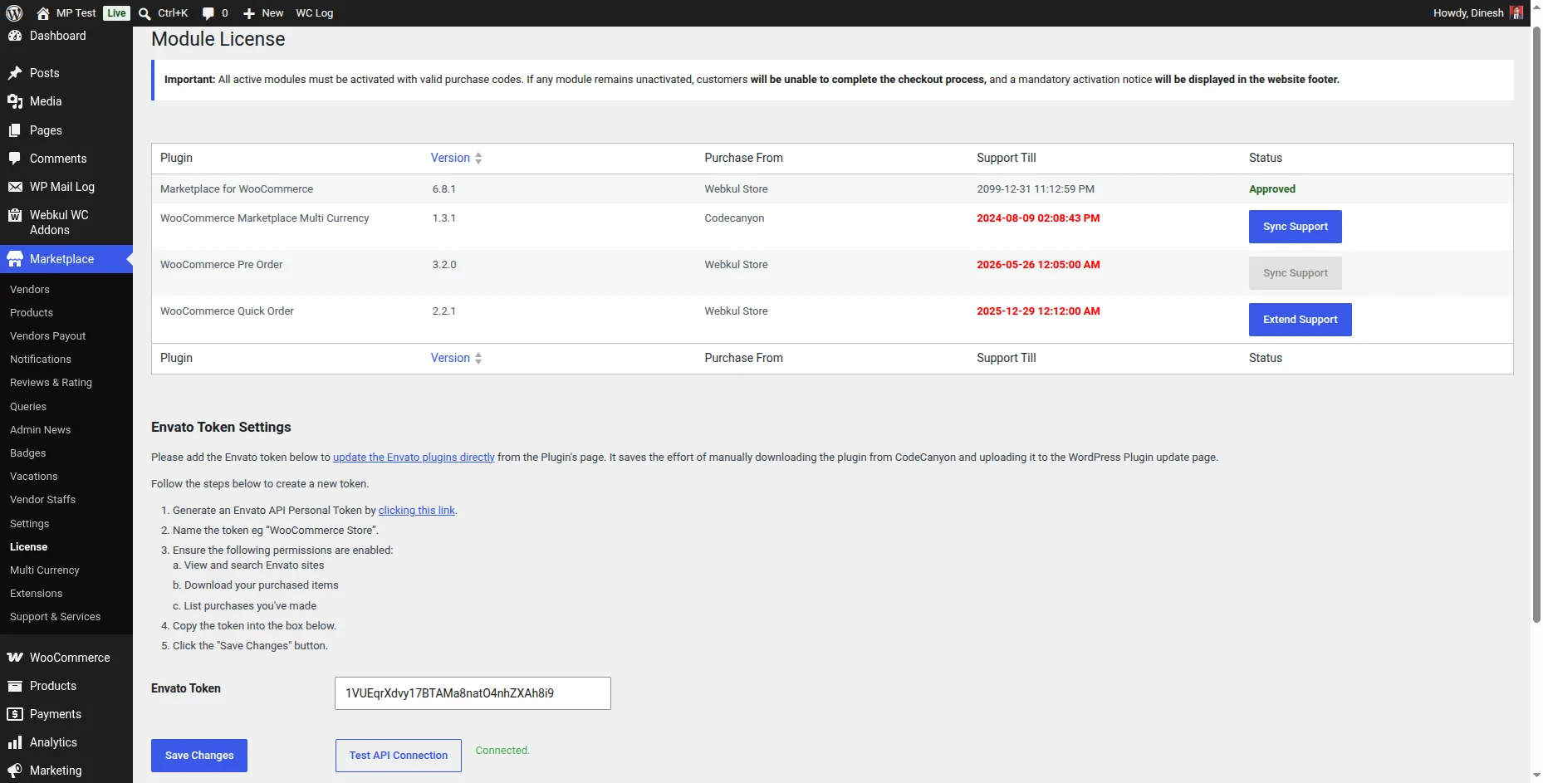This screenshot has width=1543, height=783.
Task: Click the Pages icon in sidebar
Action: tap(15, 130)
